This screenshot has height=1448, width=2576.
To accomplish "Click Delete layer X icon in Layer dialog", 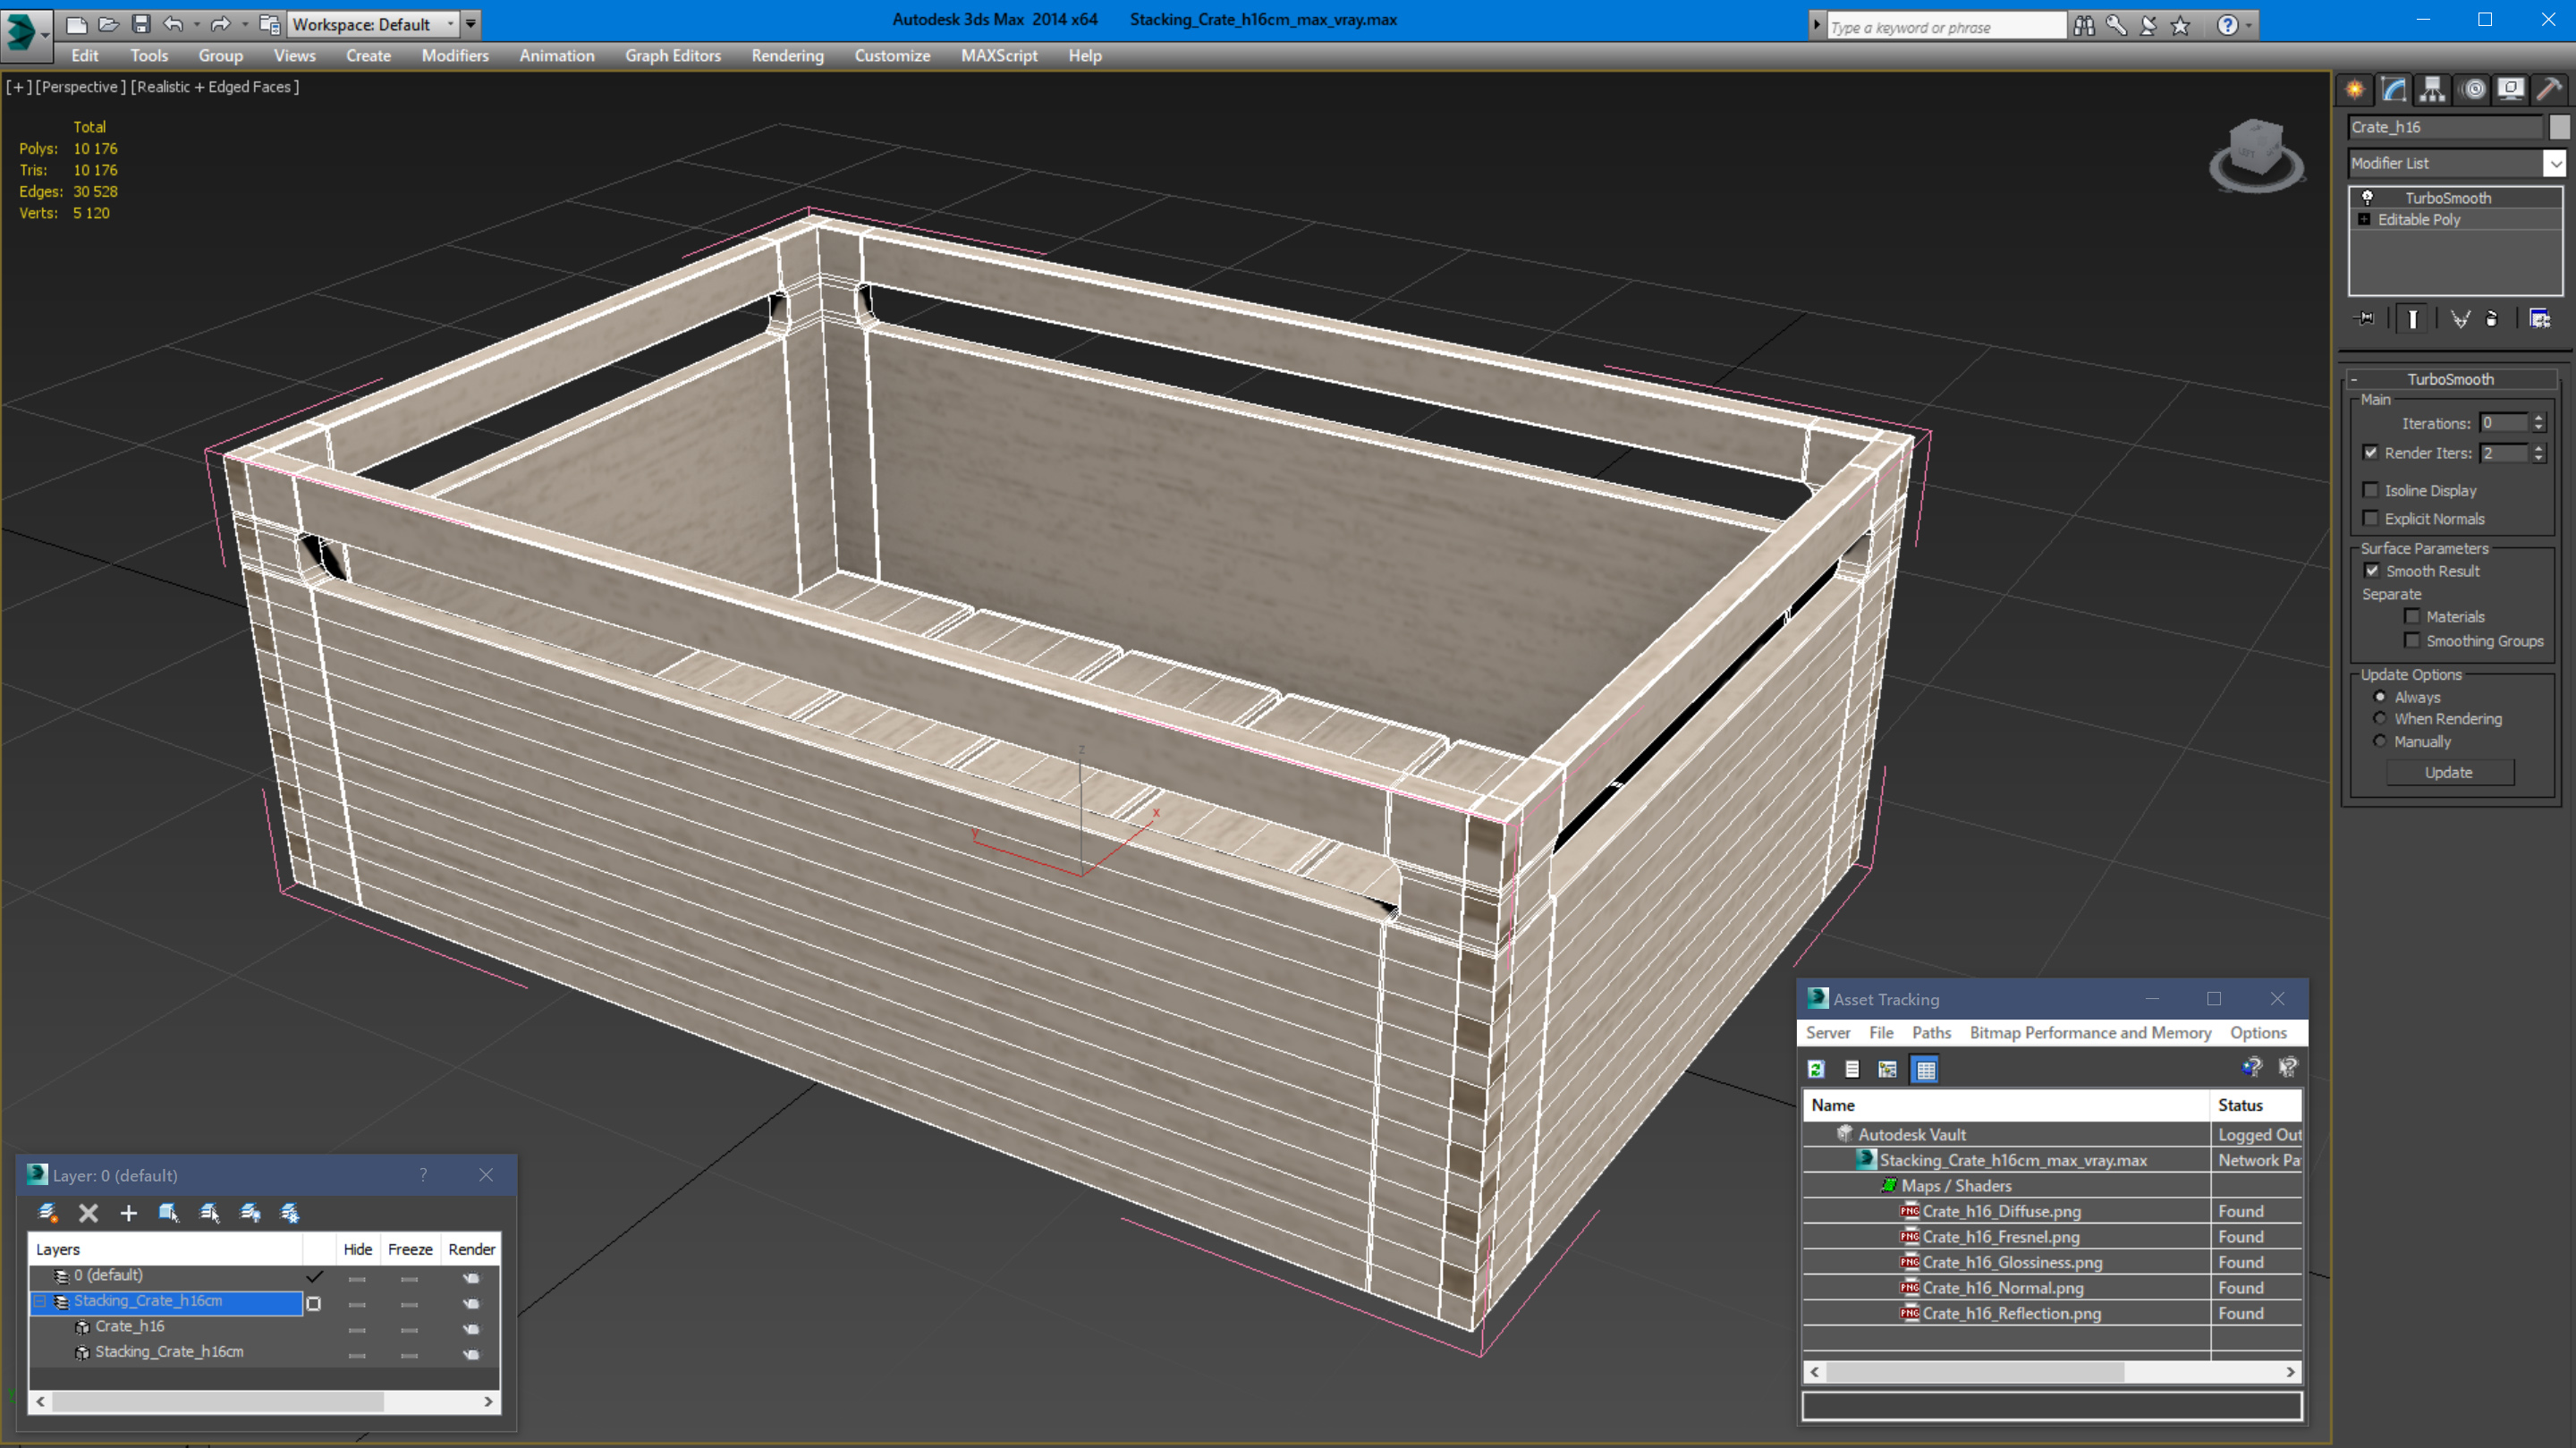I will (x=88, y=1213).
